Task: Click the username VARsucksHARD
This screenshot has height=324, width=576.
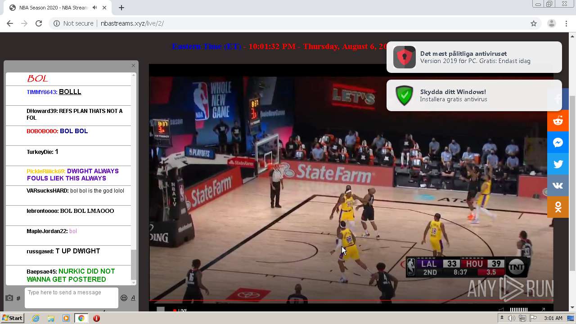Action: (47, 191)
